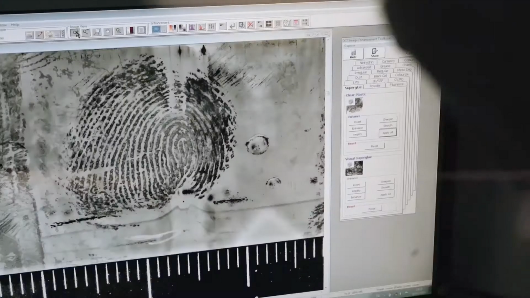Click the red X delete icon on the Enhancement toolbar
The width and height of the screenshot is (530, 298).
(250, 25)
